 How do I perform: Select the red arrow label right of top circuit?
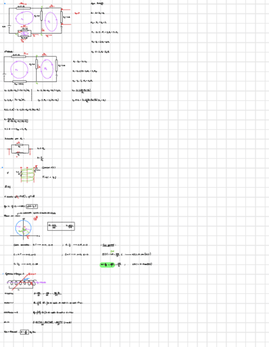pos(77,13)
